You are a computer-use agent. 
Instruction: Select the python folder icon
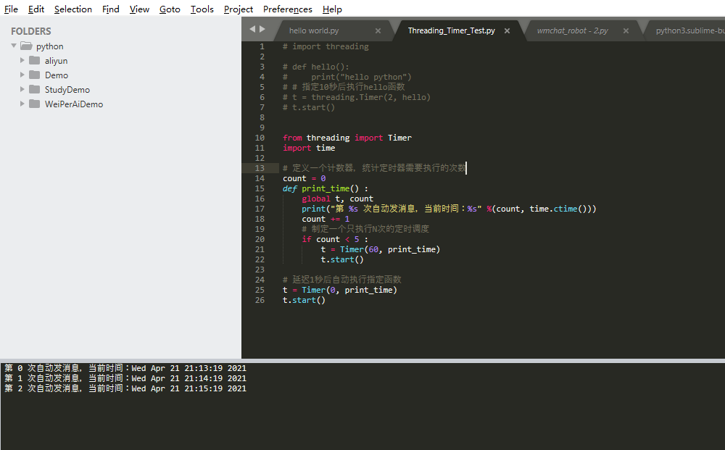tap(26, 46)
